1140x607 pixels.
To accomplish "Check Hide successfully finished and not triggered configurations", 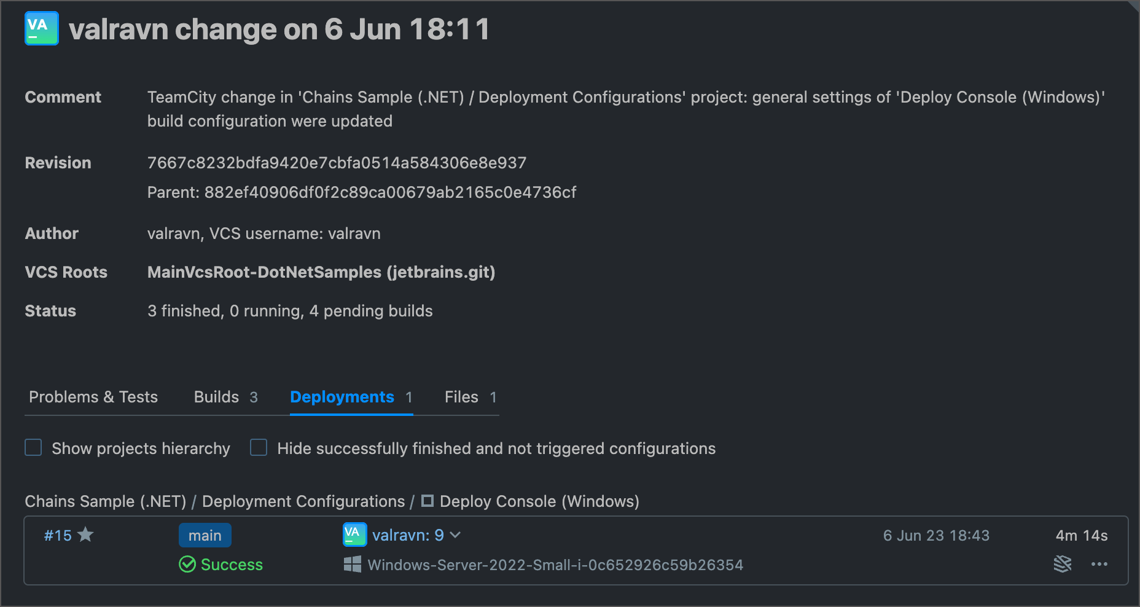I will pyautogui.click(x=259, y=448).
